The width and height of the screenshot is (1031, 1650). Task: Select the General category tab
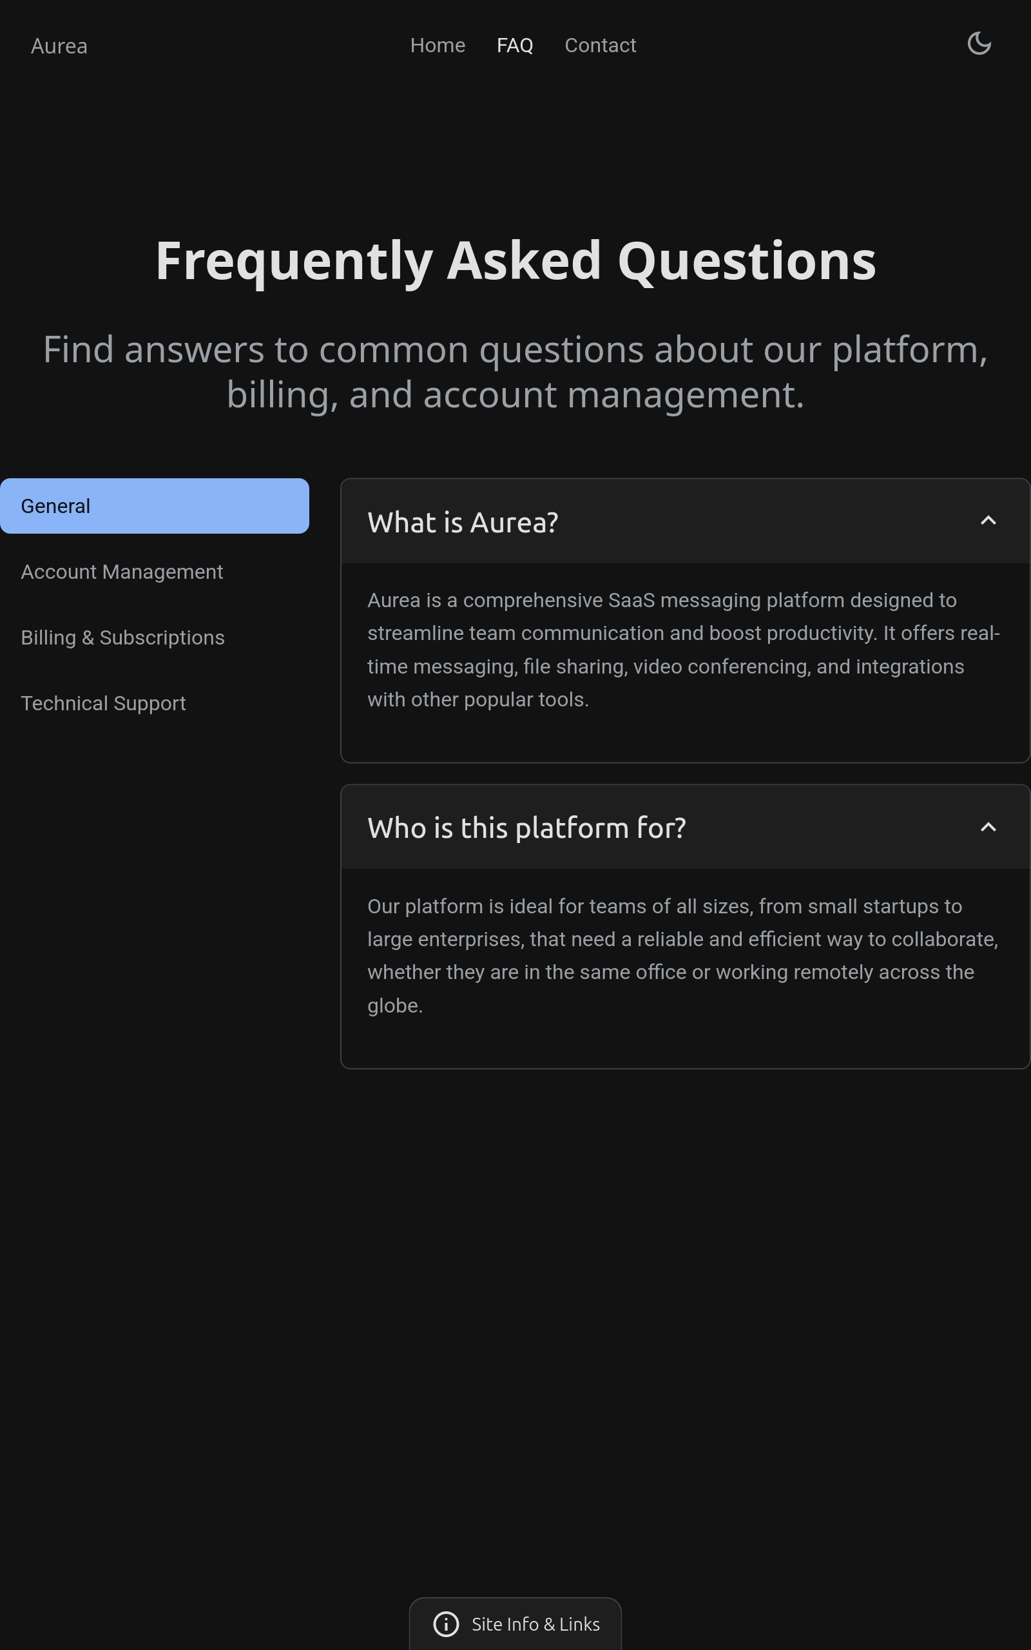pyautogui.click(x=154, y=506)
